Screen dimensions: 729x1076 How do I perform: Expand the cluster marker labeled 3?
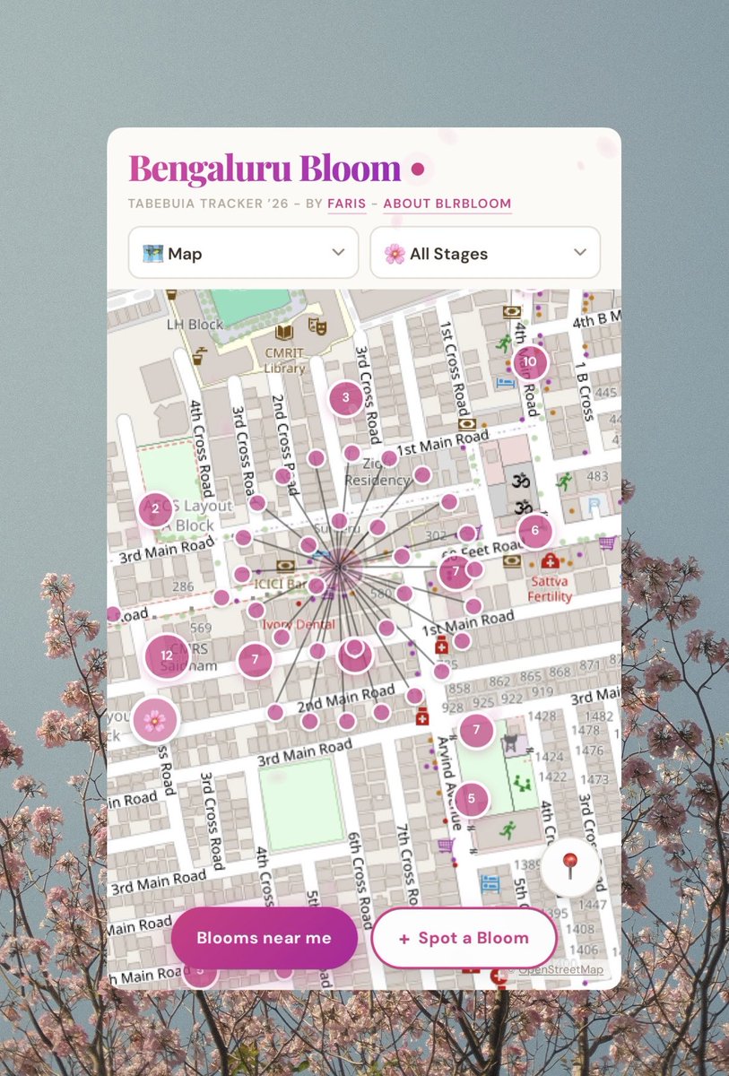(346, 398)
